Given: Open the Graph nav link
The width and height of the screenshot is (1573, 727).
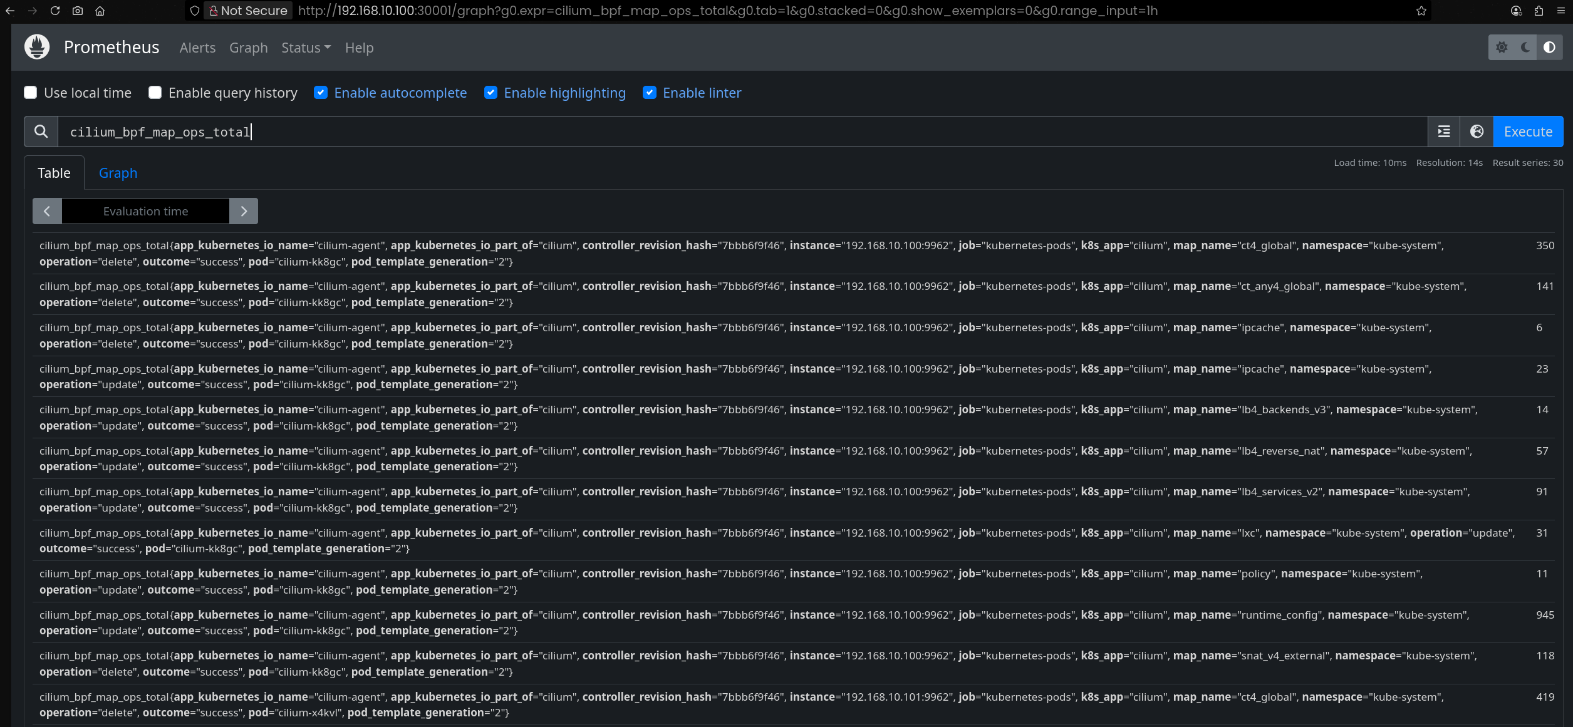Looking at the screenshot, I should [249, 48].
